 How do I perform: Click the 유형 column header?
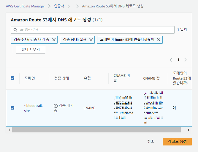pyautogui.click(x=87, y=78)
